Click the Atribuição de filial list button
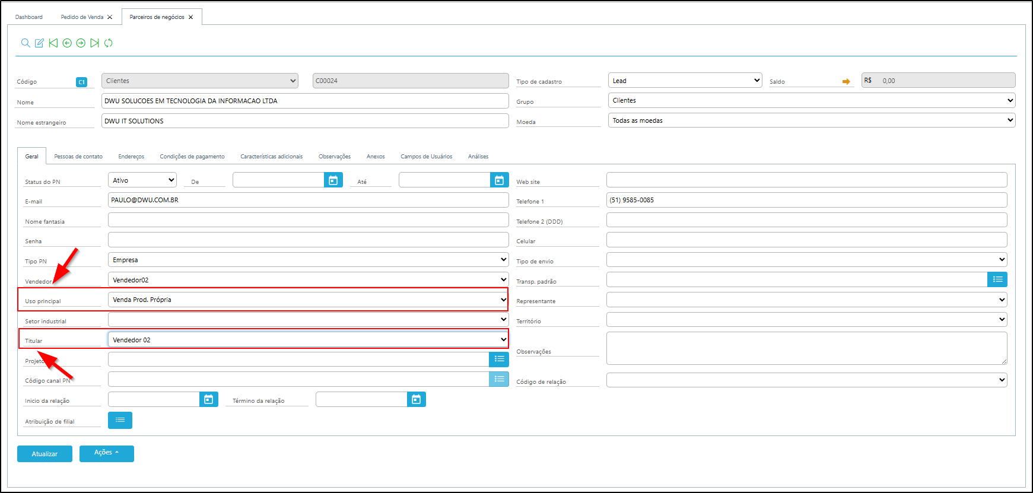The image size is (1033, 493). tap(120, 420)
